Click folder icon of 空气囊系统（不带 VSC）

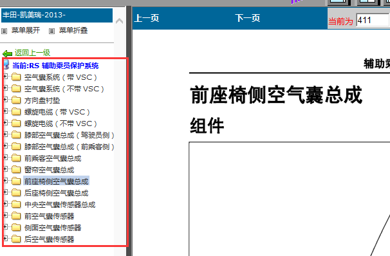[16, 89]
